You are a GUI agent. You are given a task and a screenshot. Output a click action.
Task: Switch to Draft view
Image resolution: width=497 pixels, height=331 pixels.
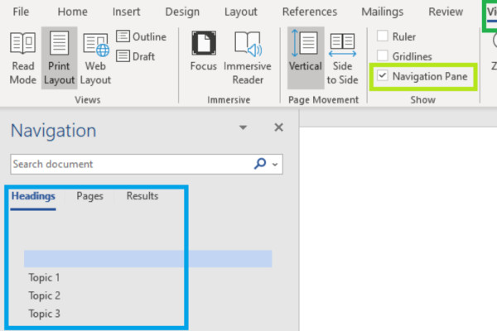(136, 56)
